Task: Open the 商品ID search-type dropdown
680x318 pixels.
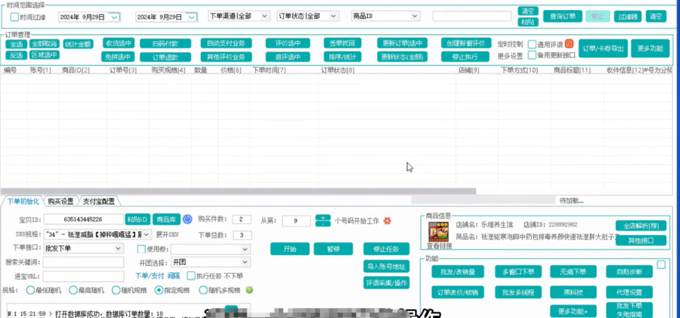Action: pos(414,16)
